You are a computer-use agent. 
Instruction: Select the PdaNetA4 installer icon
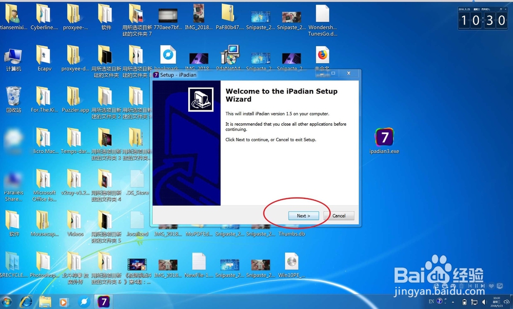pos(230,55)
